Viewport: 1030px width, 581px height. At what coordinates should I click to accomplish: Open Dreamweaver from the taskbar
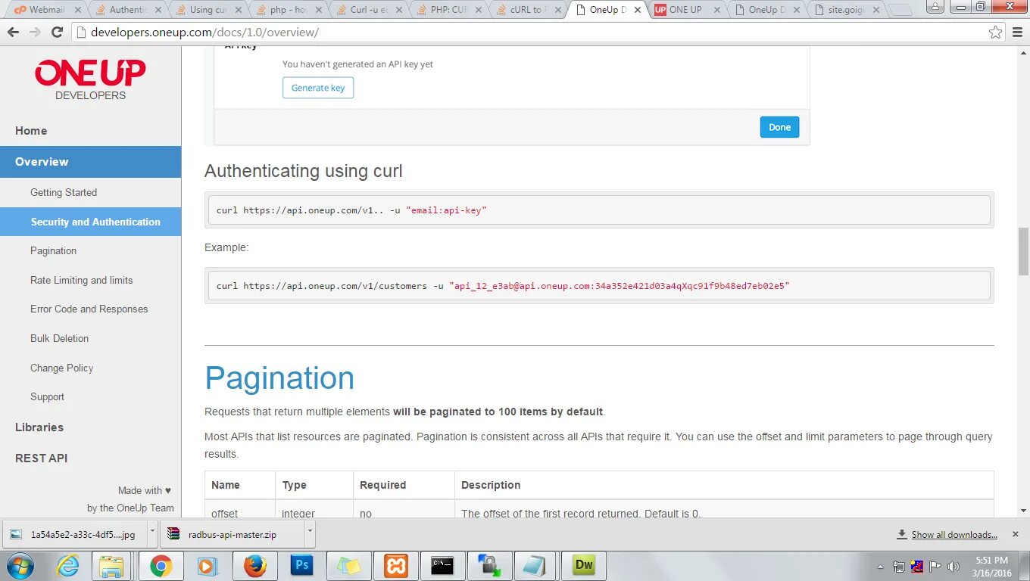(x=584, y=566)
